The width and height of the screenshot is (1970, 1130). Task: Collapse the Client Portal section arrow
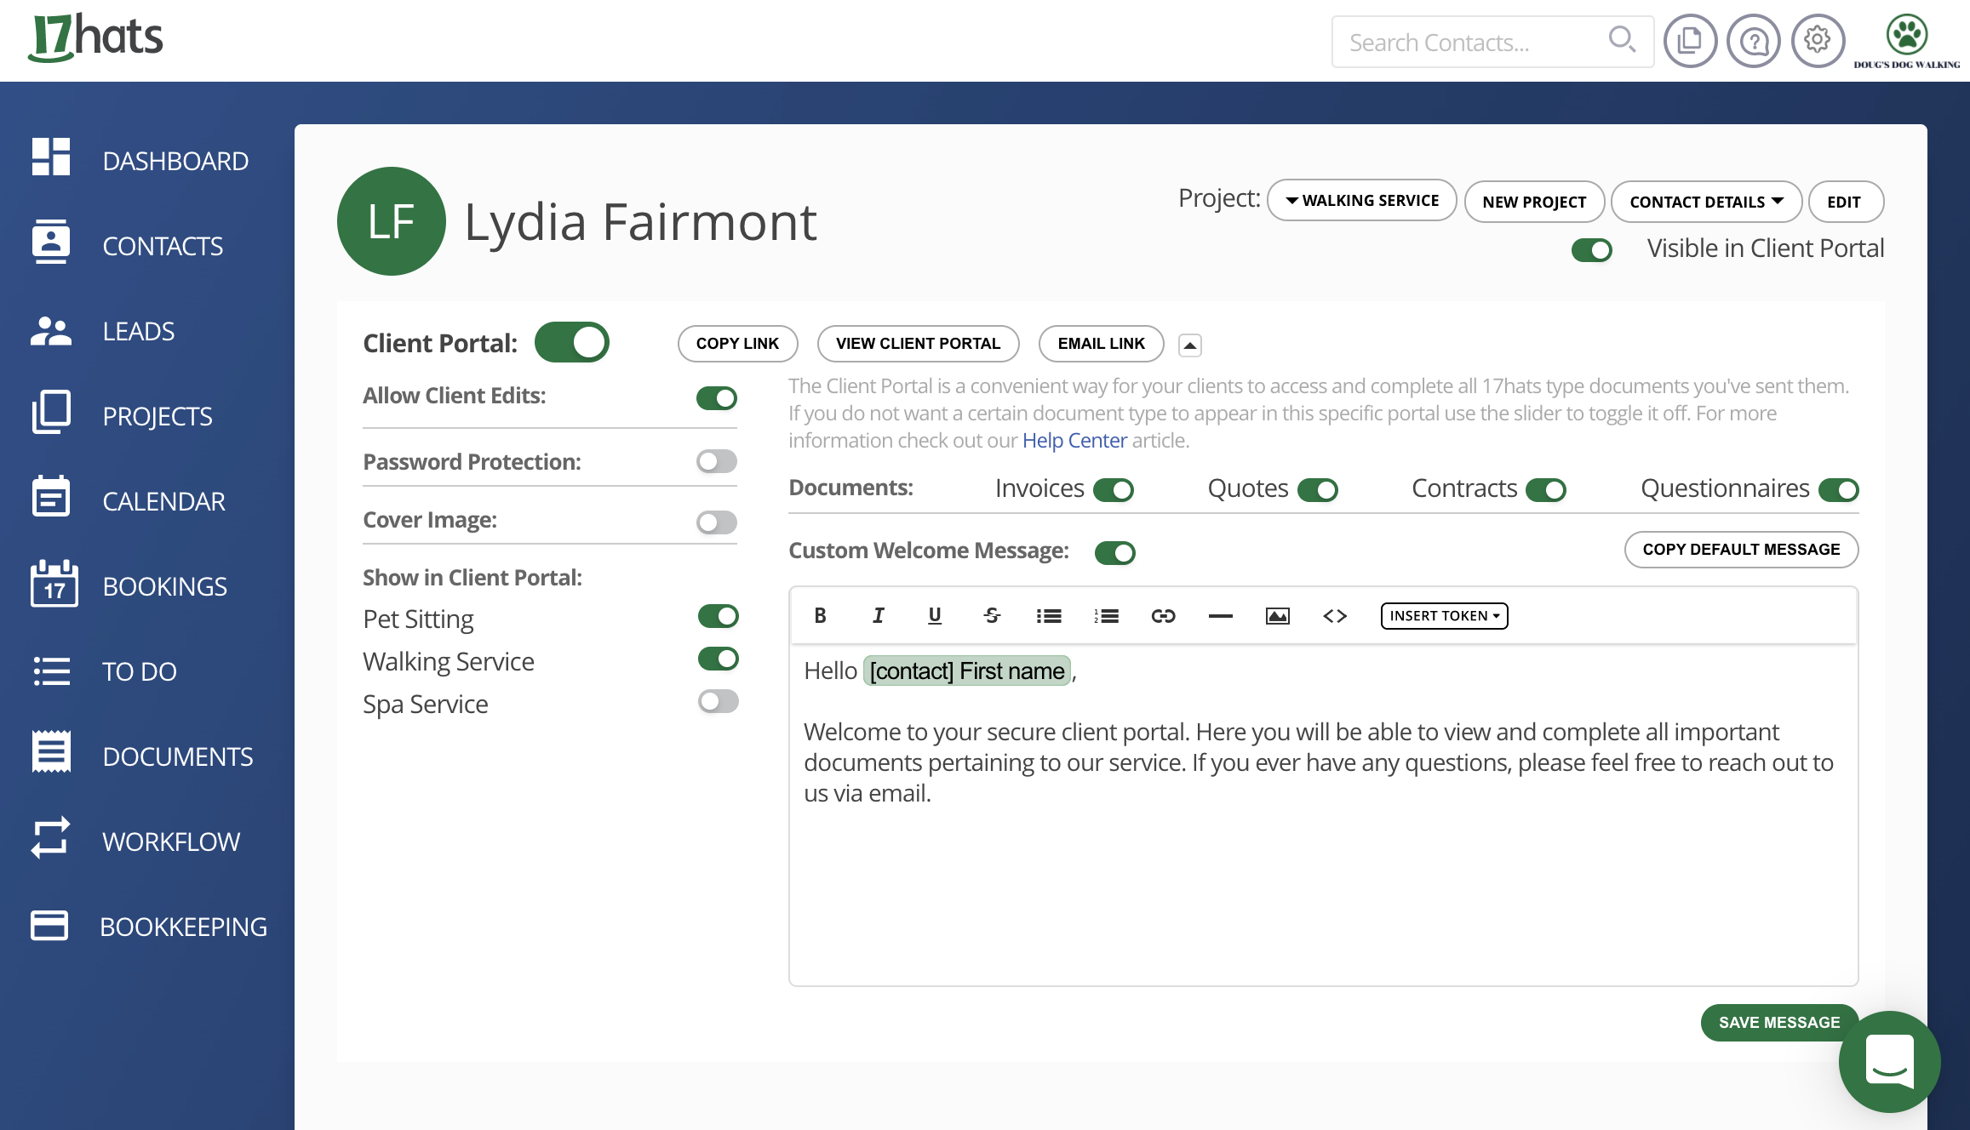coord(1189,345)
